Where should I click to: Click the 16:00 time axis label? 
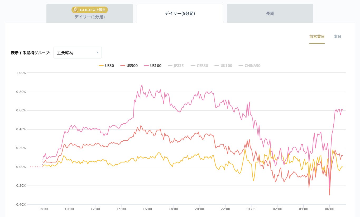[x=147, y=209]
